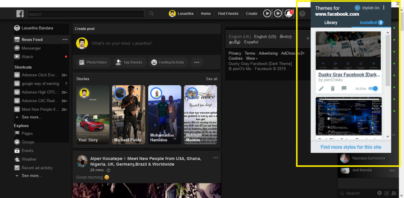Open News Feed three-dot options

point(65,40)
